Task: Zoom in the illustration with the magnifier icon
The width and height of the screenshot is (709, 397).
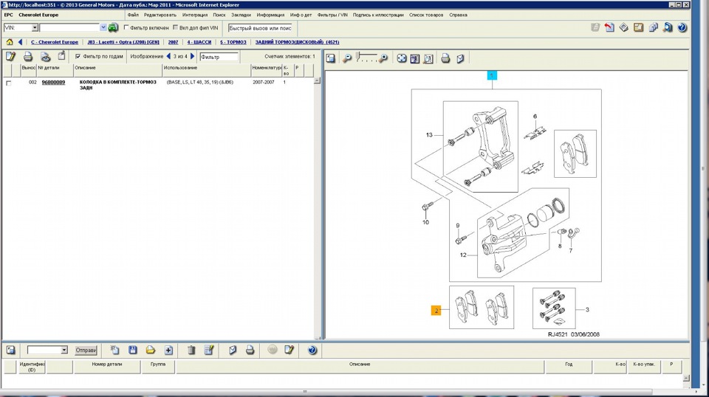Action: 383,58
